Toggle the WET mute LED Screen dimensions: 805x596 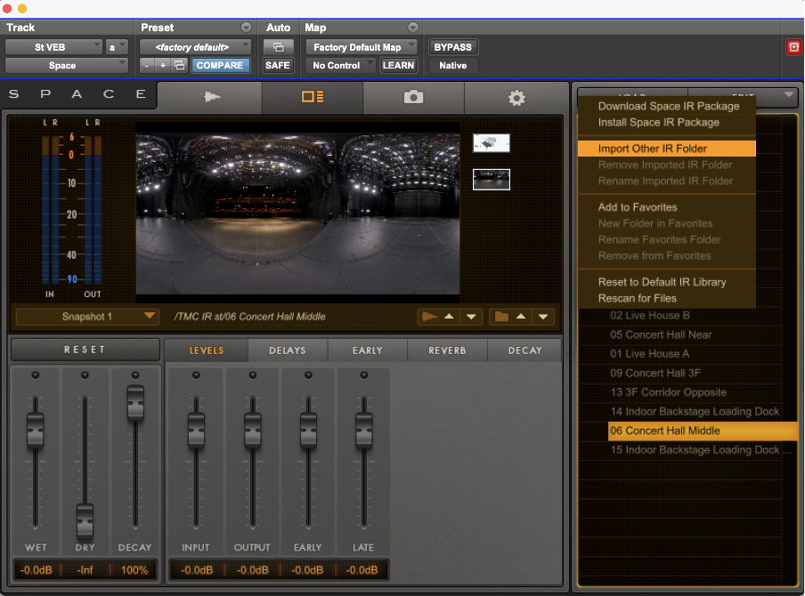click(36, 375)
